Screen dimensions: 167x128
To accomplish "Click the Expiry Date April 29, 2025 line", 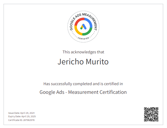I will (22, 116).
